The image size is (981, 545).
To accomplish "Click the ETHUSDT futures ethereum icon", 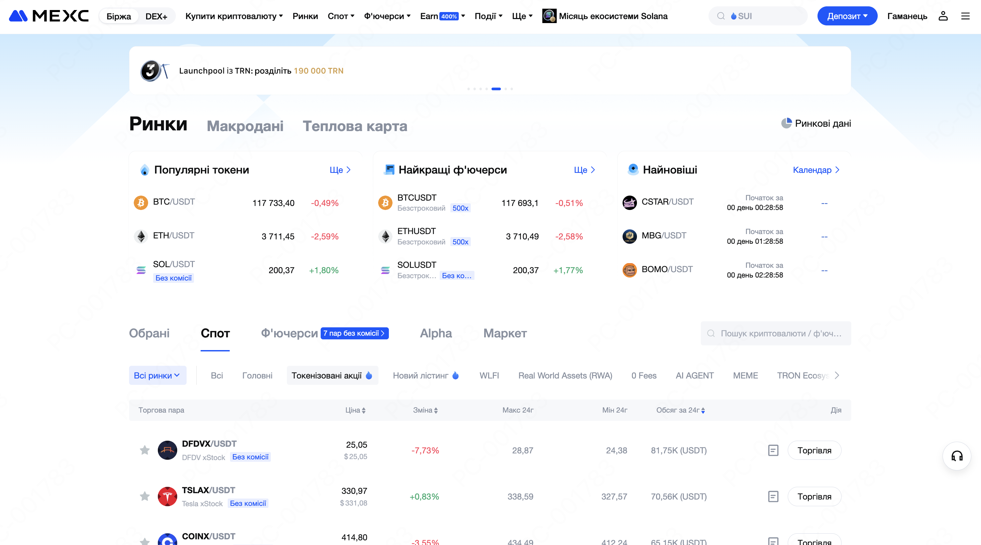I will coord(385,236).
